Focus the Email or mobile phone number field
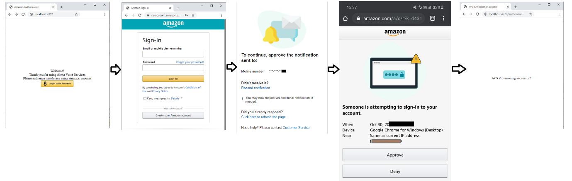 click(173, 54)
